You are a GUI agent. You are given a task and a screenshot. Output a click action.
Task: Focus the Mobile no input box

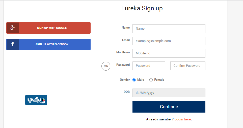coord(169,53)
